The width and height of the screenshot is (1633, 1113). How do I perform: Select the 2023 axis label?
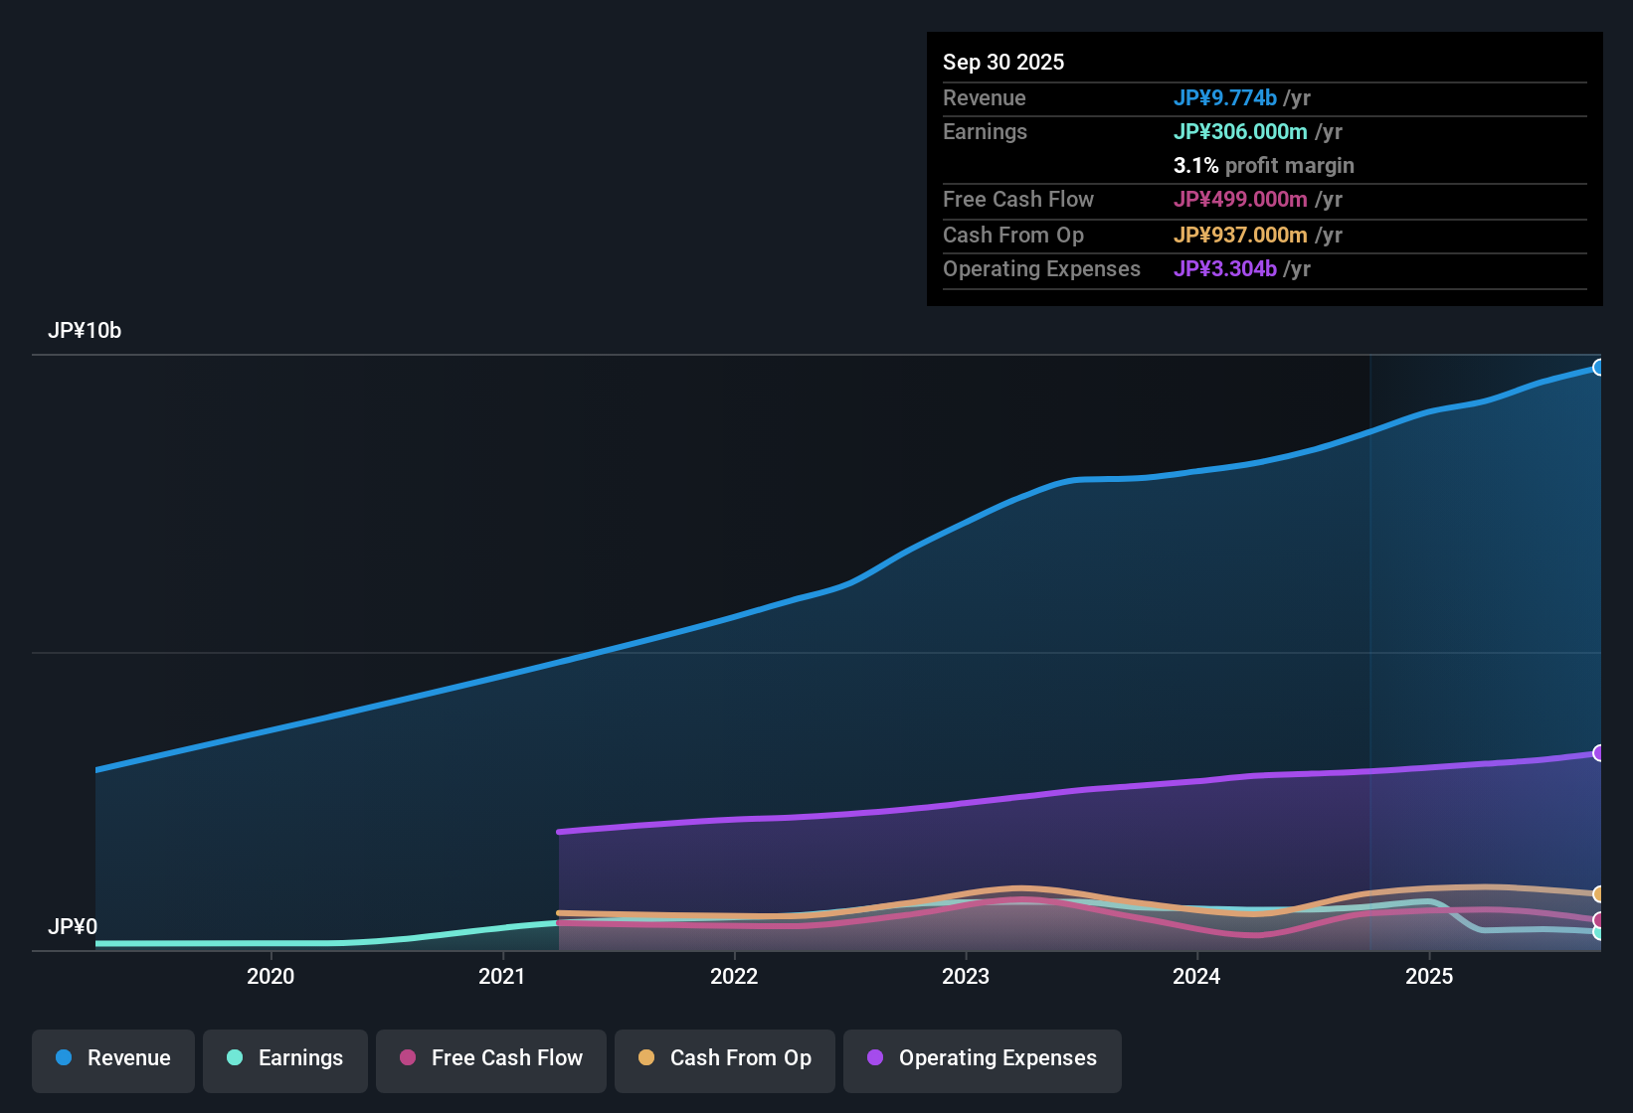click(x=967, y=977)
